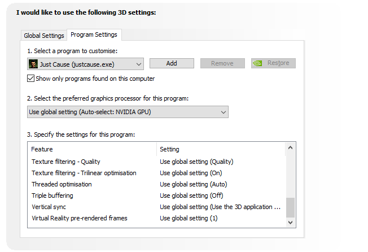This screenshot has height=252, width=368.
Task: Click the greyed-out Remove button
Action: click(x=222, y=64)
